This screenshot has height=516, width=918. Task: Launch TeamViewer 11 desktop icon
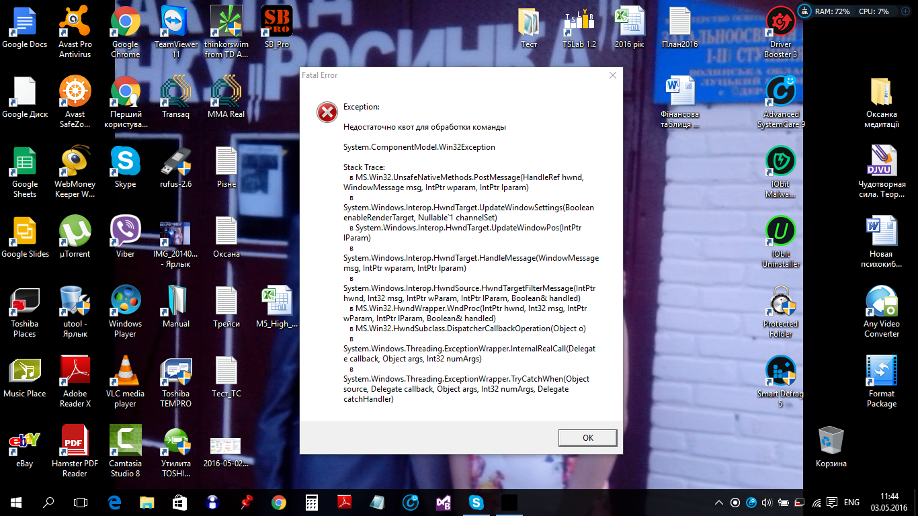(x=176, y=32)
